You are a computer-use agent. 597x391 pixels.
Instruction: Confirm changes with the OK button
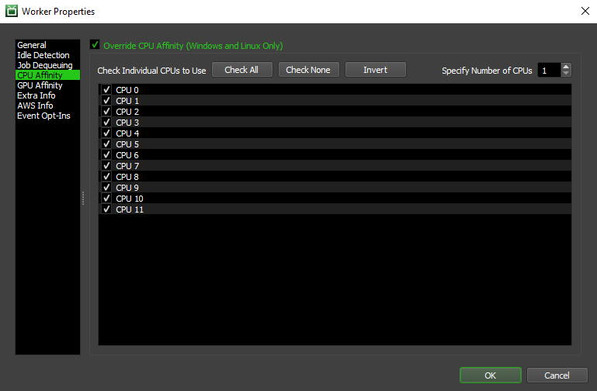point(490,375)
